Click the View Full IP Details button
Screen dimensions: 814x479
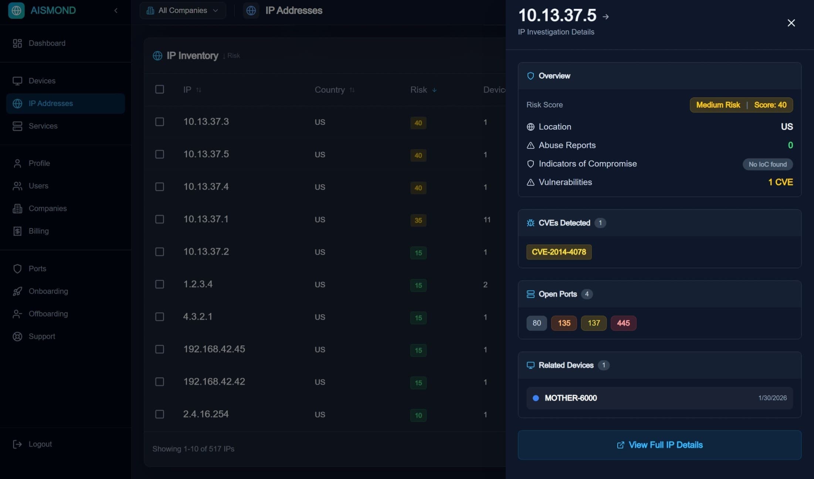[659, 445]
